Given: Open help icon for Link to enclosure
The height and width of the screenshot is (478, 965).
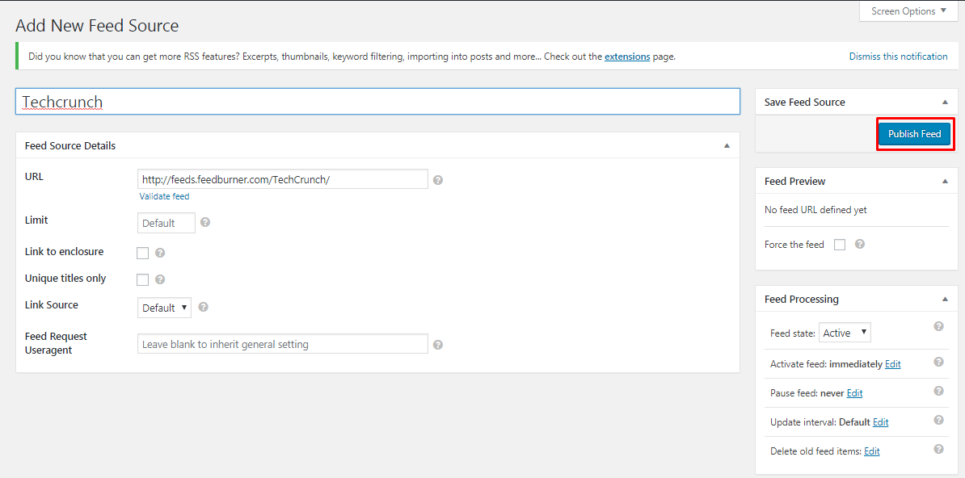Looking at the screenshot, I should (x=160, y=253).
